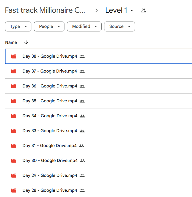Go to Fast track Millionaire parent folder
This screenshot has width=192, height=197.
[45, 10]
